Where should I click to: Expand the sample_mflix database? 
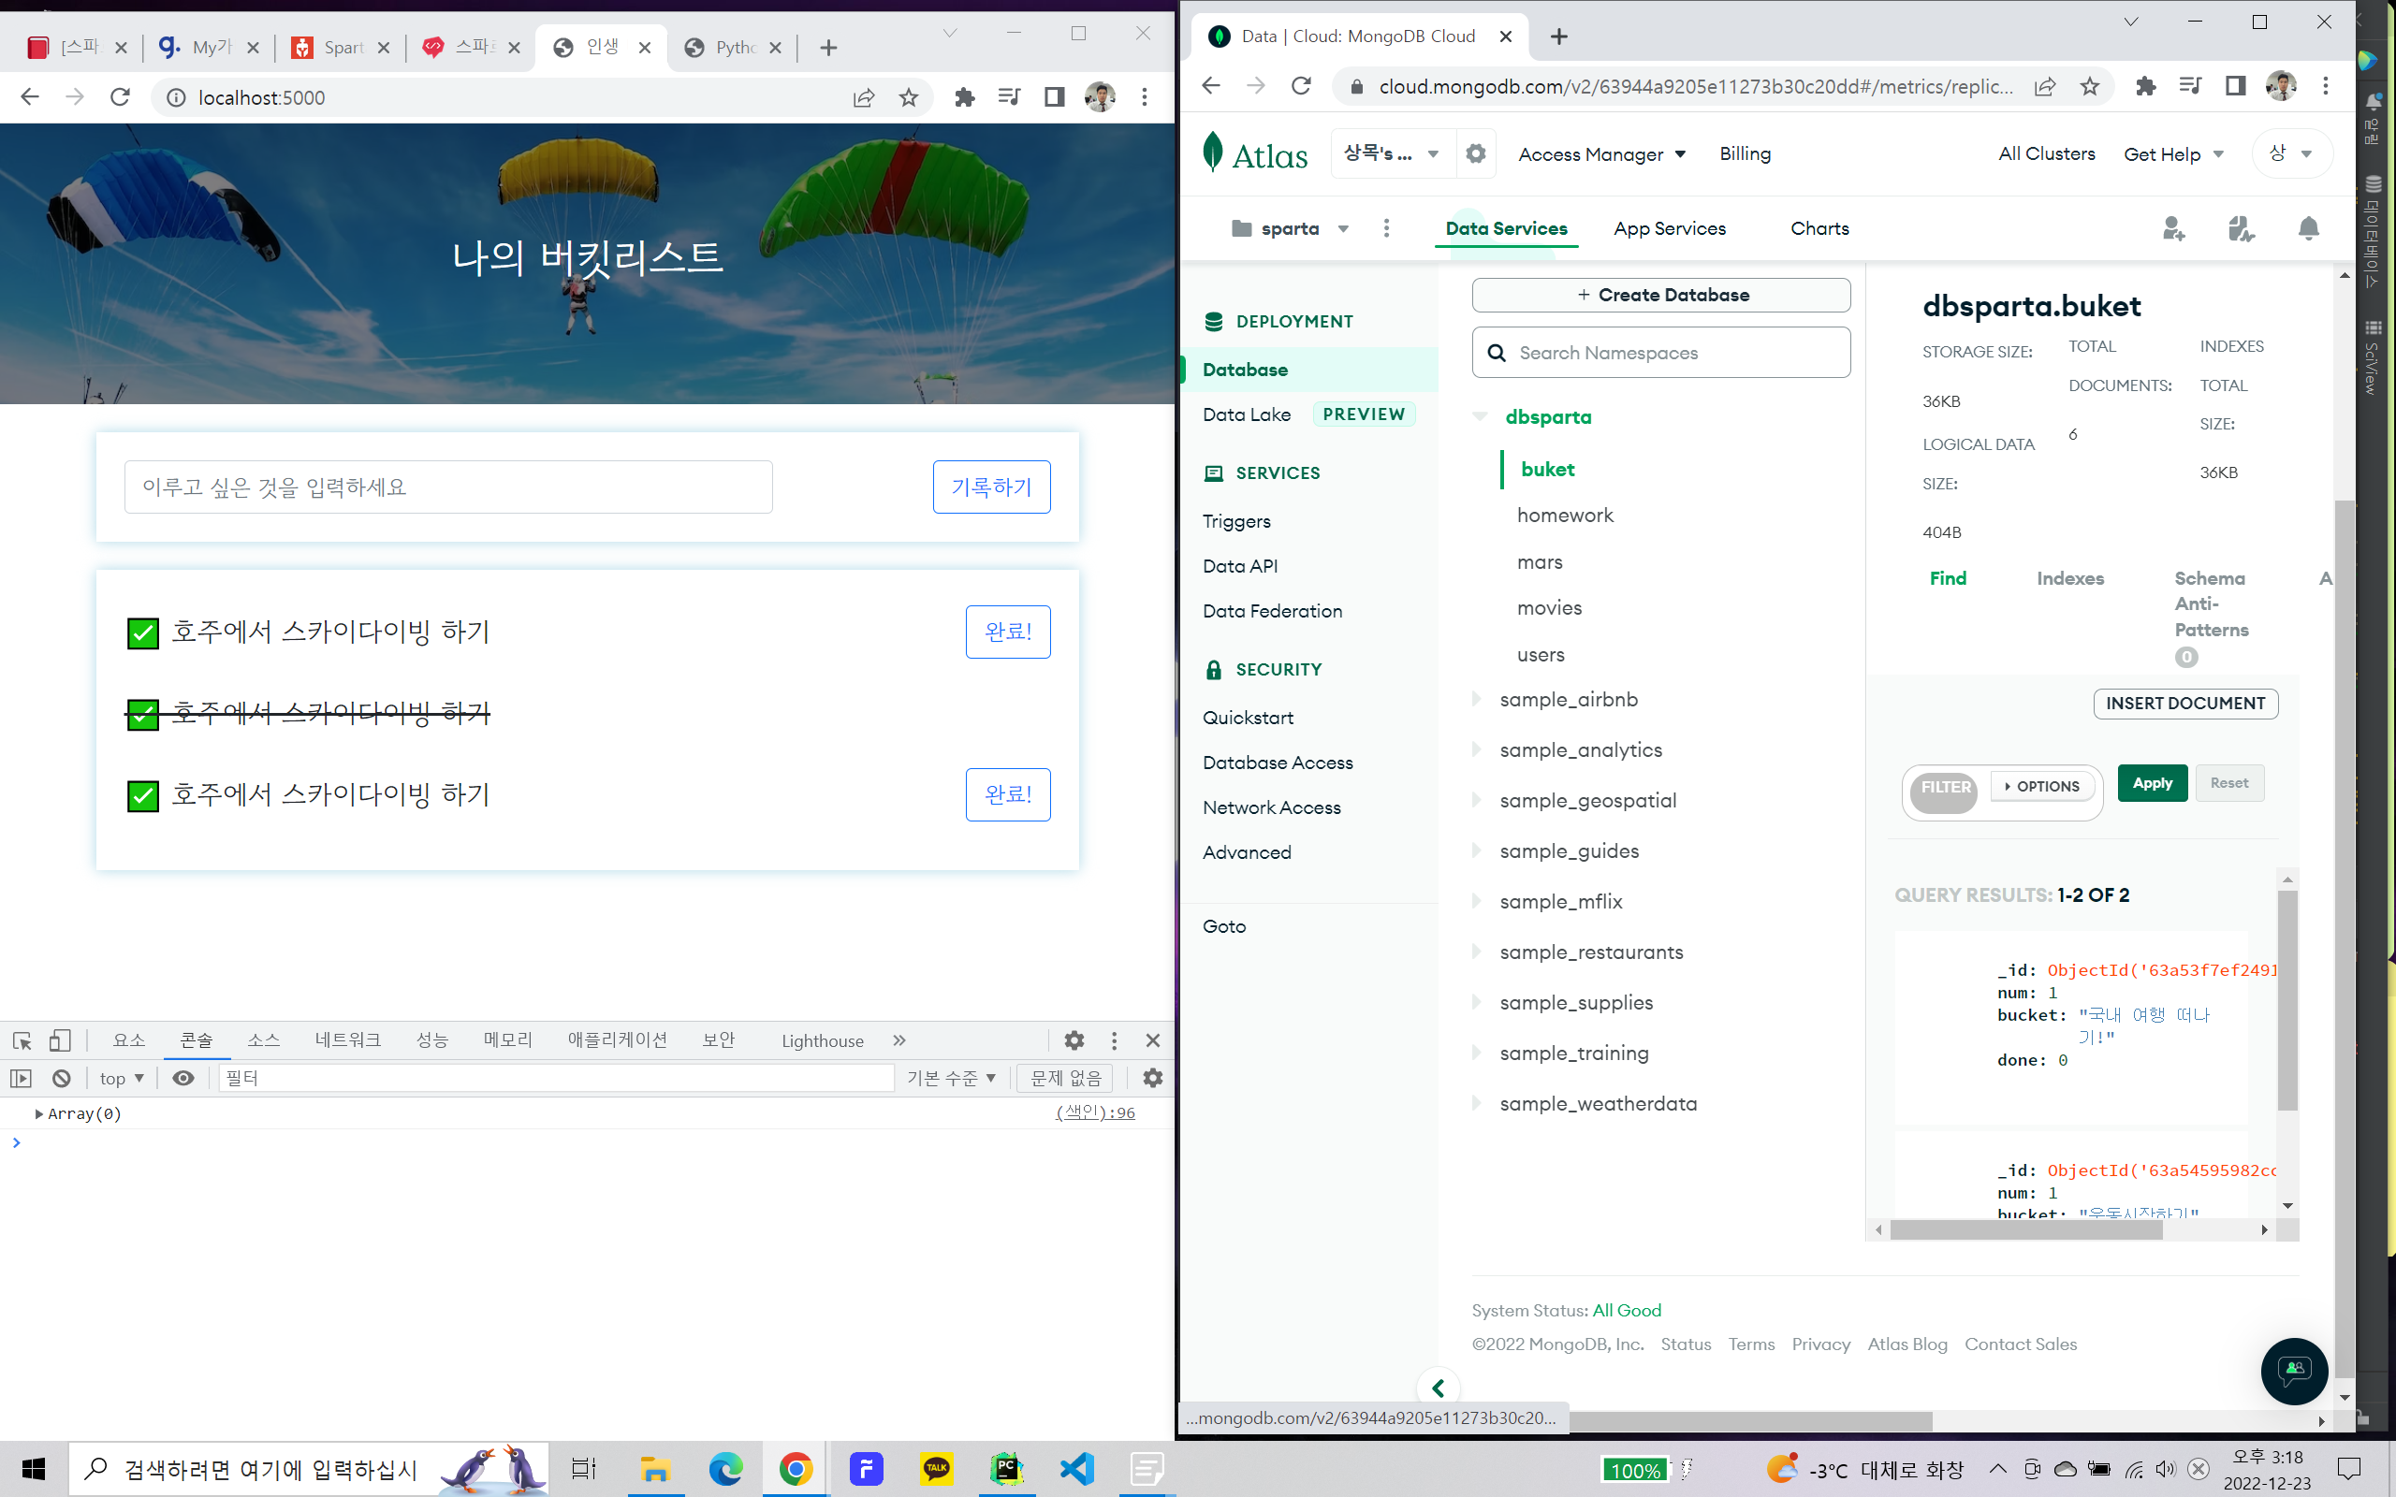(x=1476, y=901)
